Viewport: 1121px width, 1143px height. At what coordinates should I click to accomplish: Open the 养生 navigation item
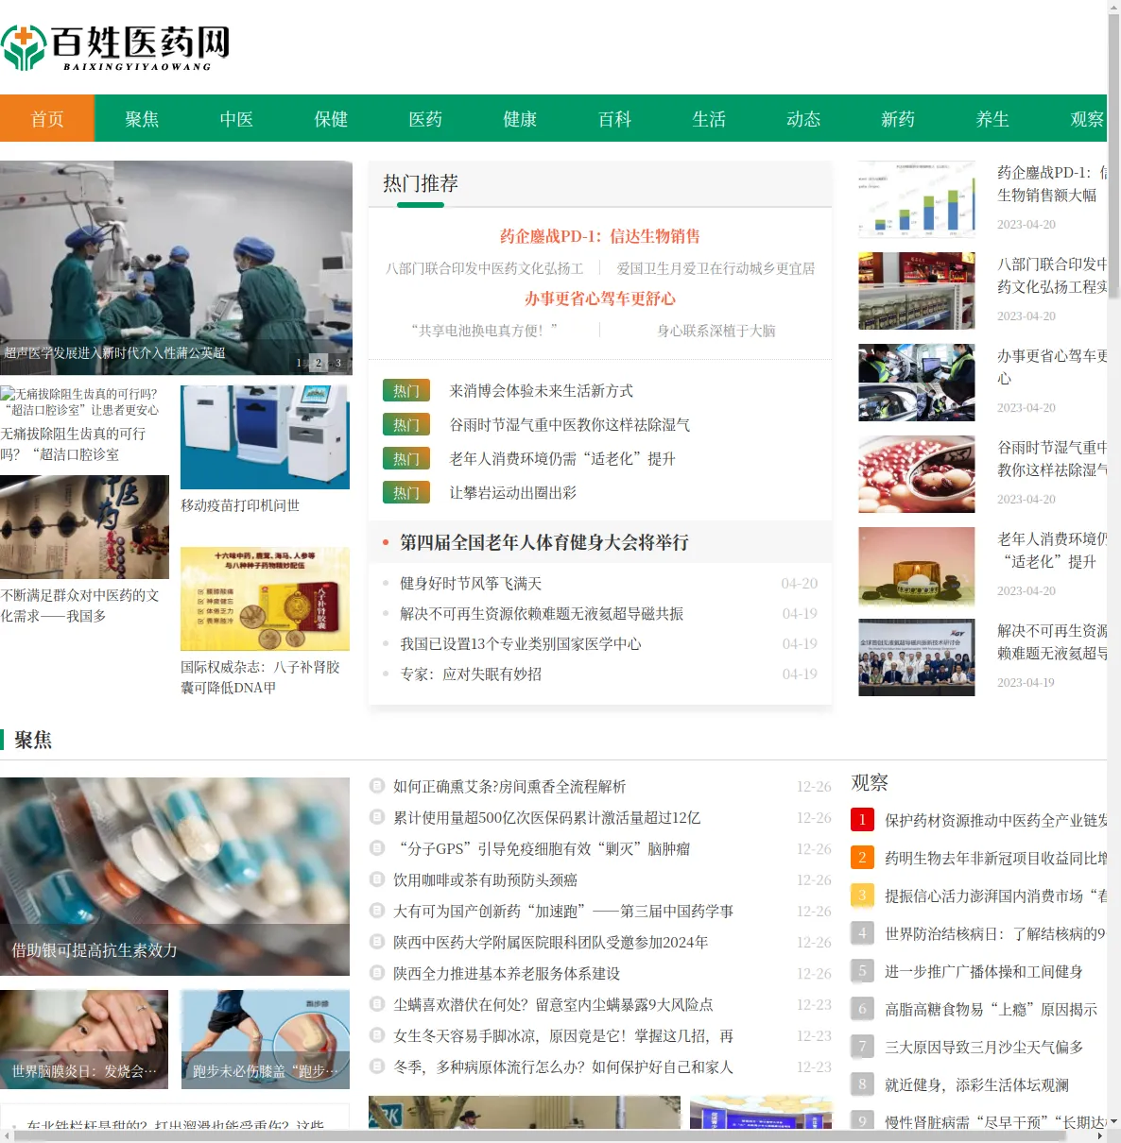992,118
